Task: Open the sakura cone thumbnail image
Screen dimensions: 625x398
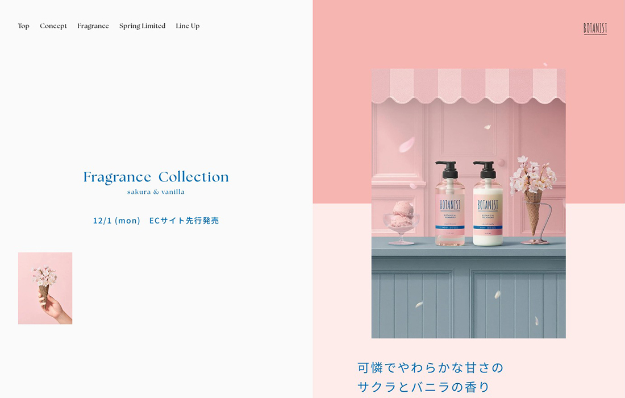Action: [45, 288]
